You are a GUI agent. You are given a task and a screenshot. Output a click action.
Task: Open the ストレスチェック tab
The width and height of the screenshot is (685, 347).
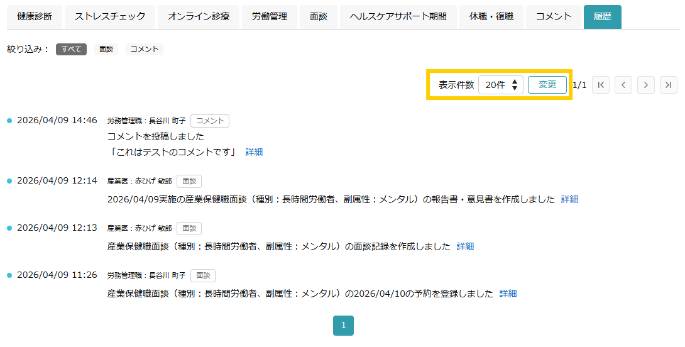click(x=110, y=17)
